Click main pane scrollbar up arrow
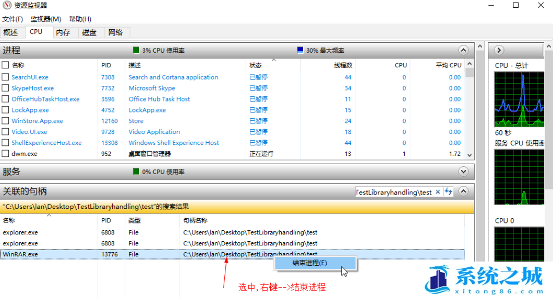 (x=480, y=46)
